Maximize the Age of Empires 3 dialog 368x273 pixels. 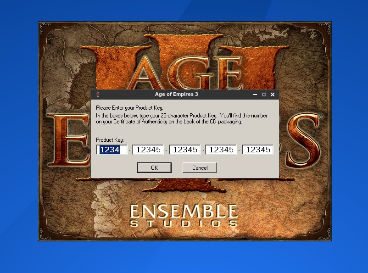pos(264,95)
